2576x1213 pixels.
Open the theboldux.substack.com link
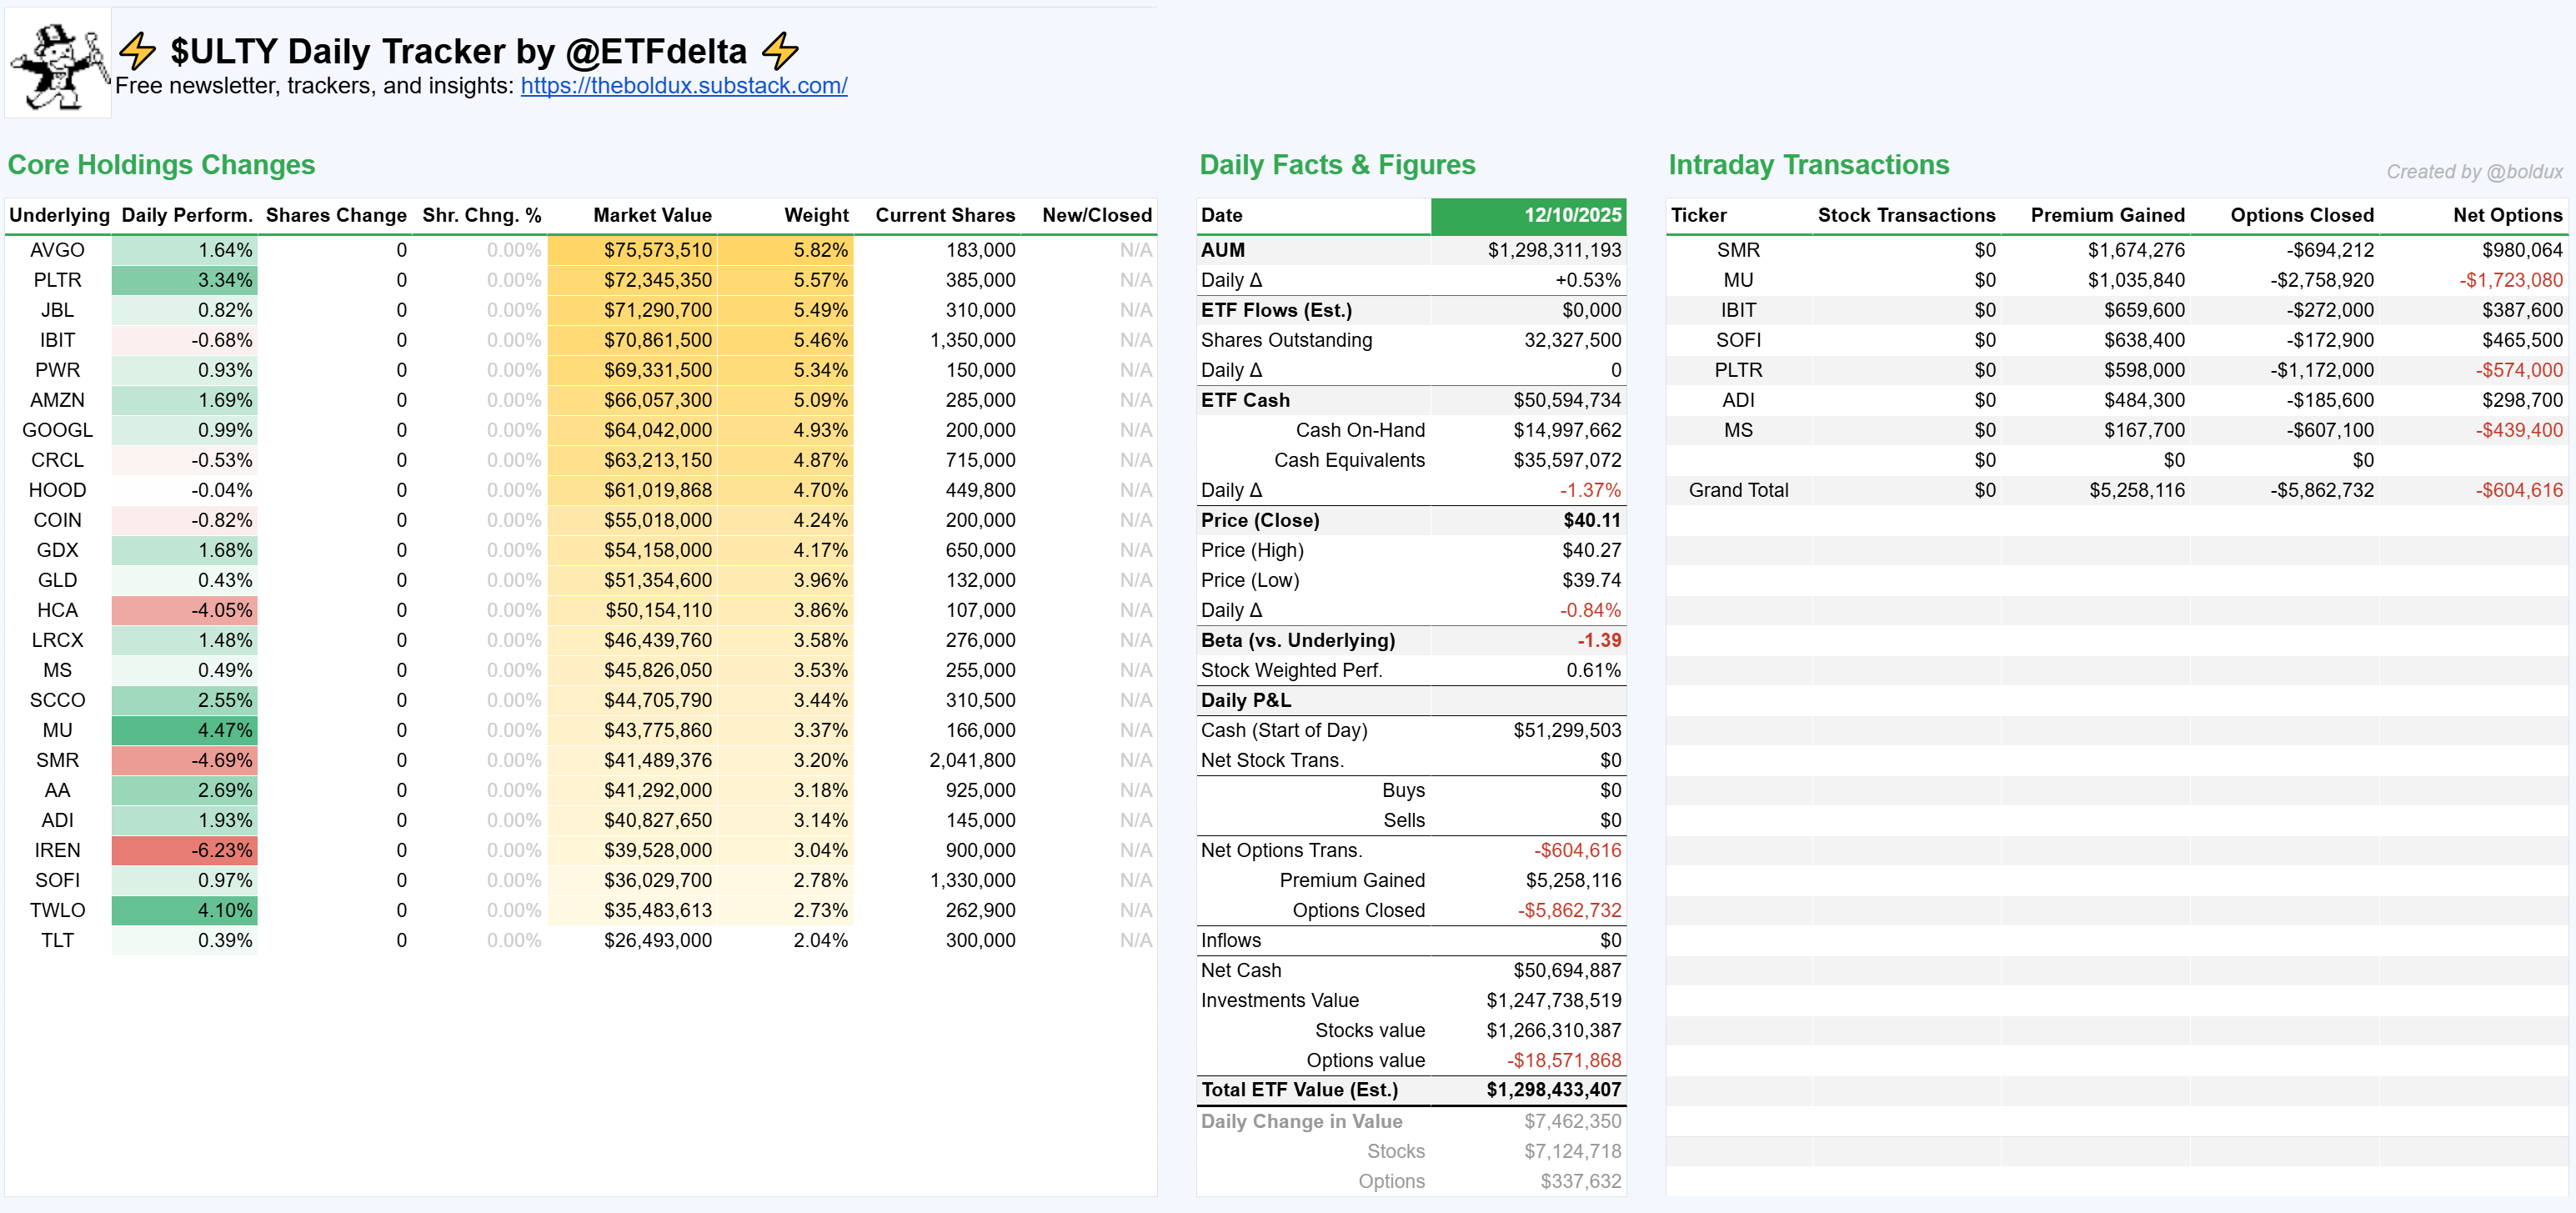coord(683,86)
